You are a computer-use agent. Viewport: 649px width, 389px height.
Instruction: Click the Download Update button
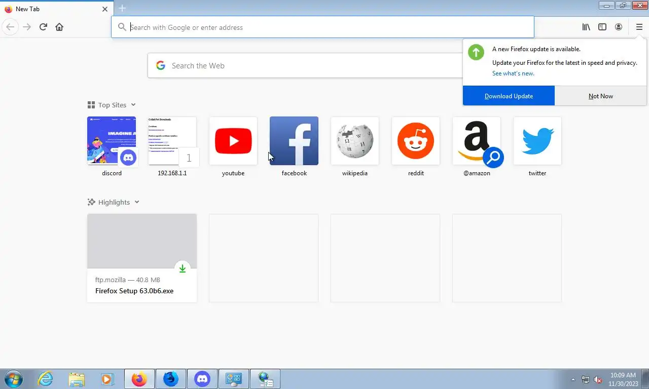click(509, 96)
